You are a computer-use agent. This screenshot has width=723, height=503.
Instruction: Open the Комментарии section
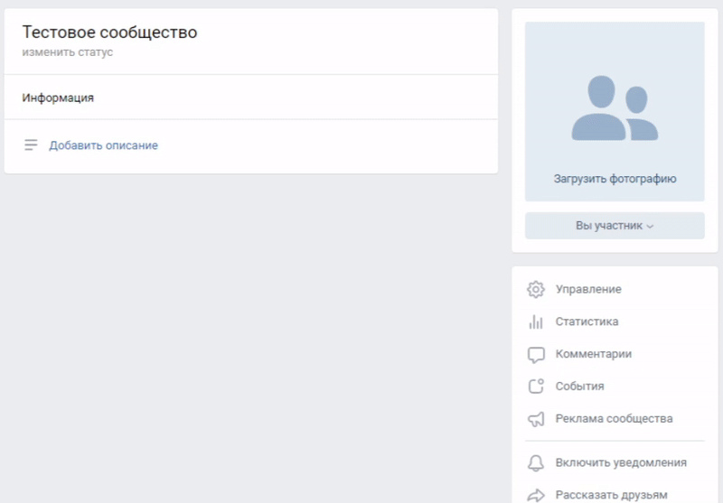(x=593, y=354)
